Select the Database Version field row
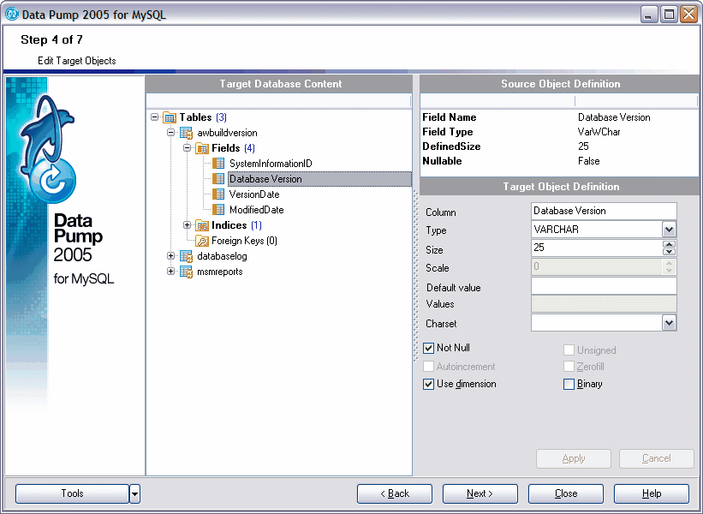Viewport: 703px width, 514px height. pyautogui.click(x=319, y=179)
